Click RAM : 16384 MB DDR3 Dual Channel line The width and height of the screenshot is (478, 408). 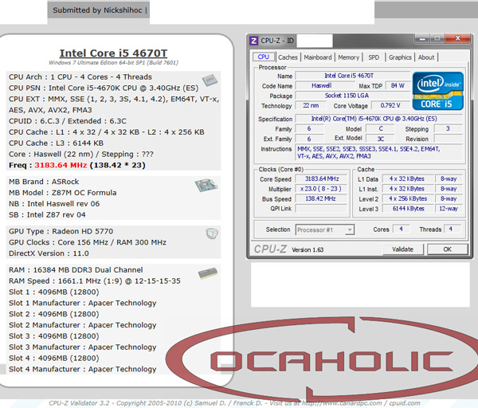76,270
